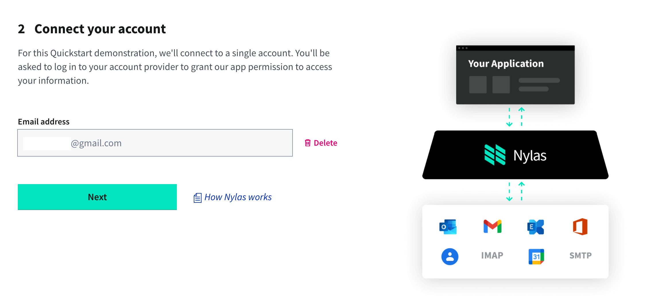Click the document icon beside How Nylas works

click(197, 197)
